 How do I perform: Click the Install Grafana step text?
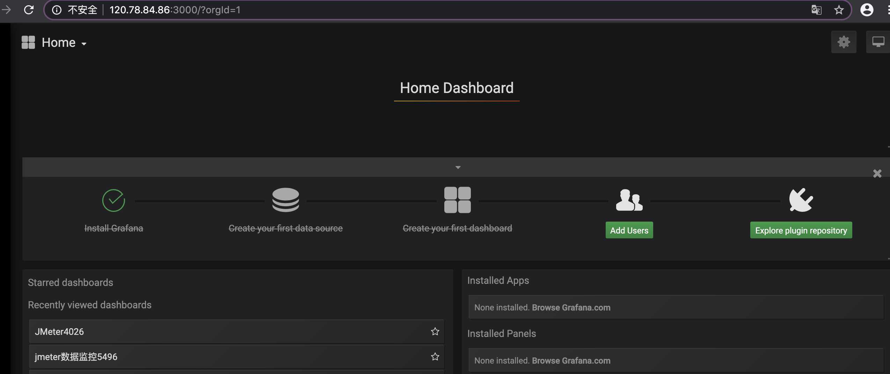(114, 228)
